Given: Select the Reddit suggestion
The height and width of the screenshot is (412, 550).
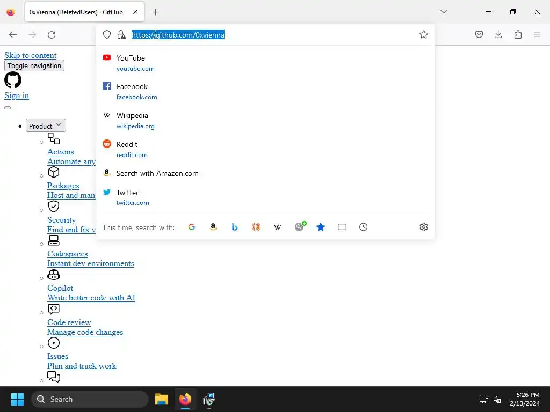Looking at the screenshot, I should pyautogui.click(x=265, y=149).
